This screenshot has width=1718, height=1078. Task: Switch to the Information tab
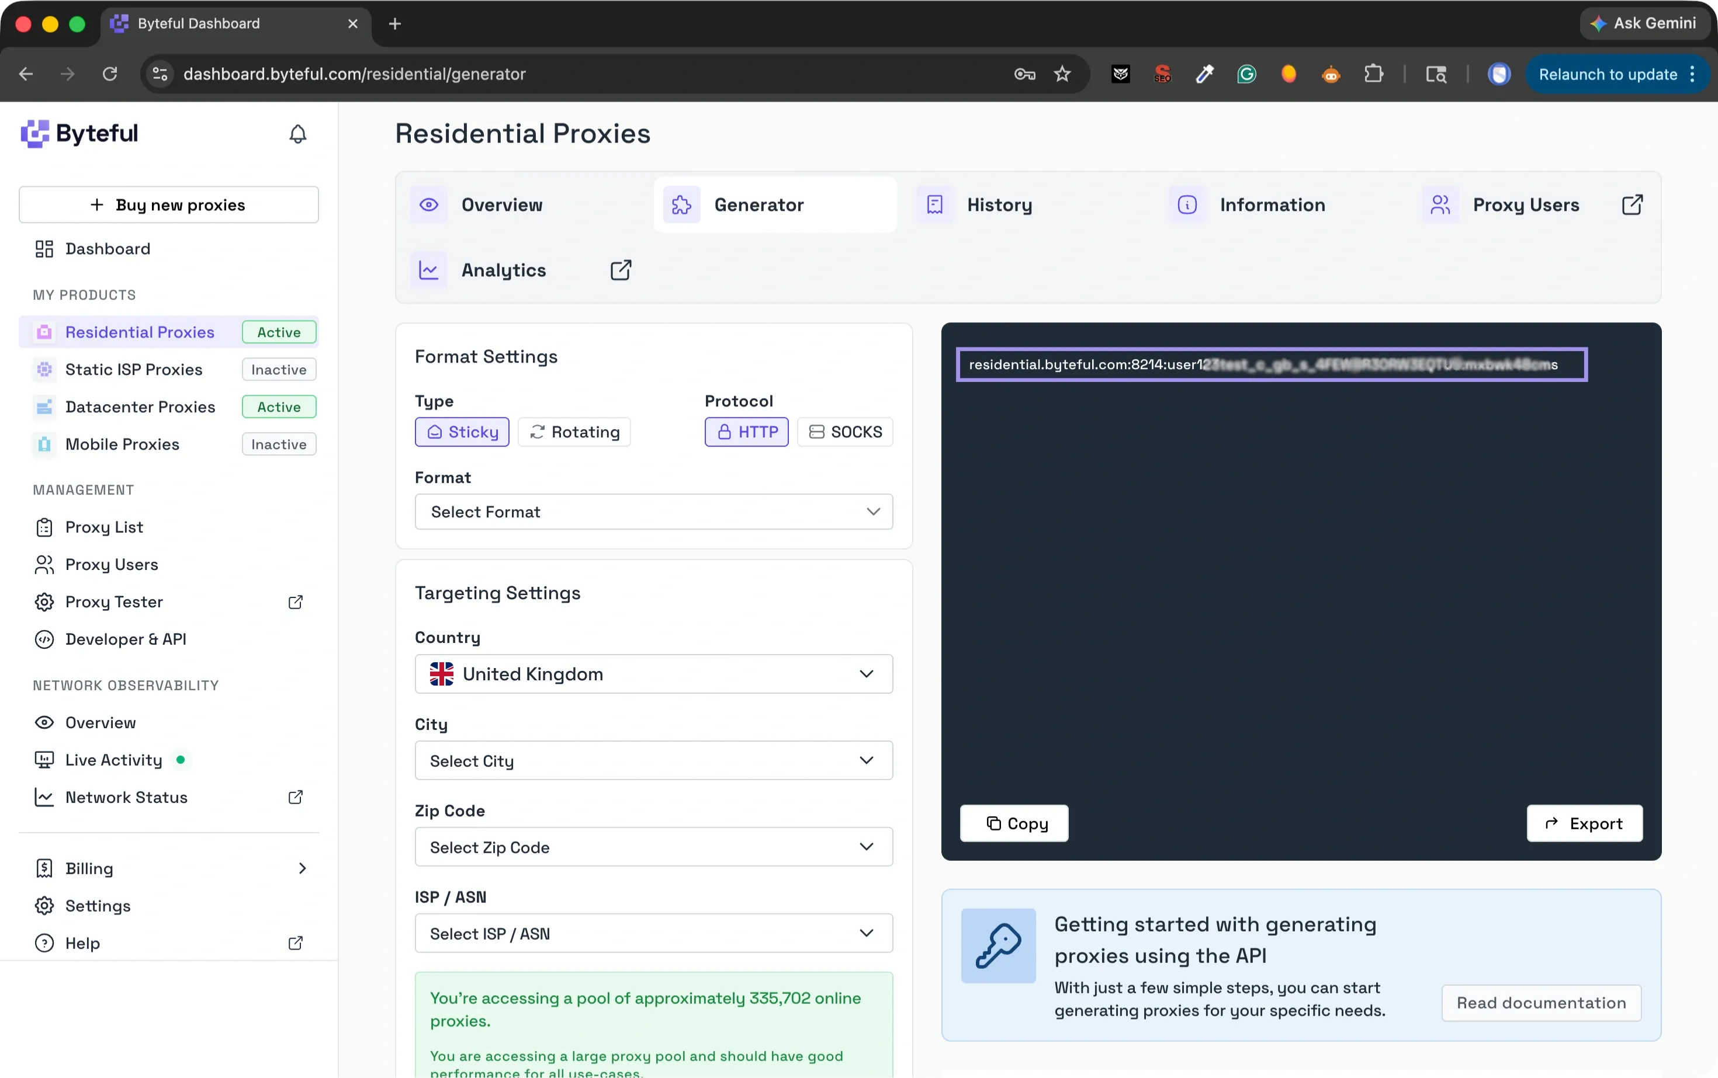[1281, 204]
